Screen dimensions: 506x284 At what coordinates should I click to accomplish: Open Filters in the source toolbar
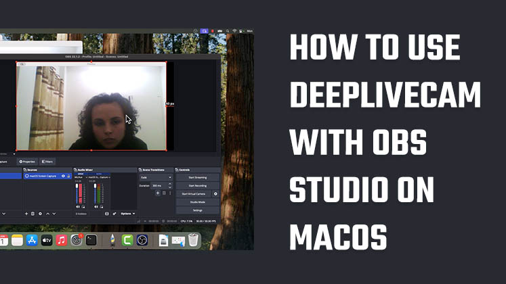tap(47, 162)
